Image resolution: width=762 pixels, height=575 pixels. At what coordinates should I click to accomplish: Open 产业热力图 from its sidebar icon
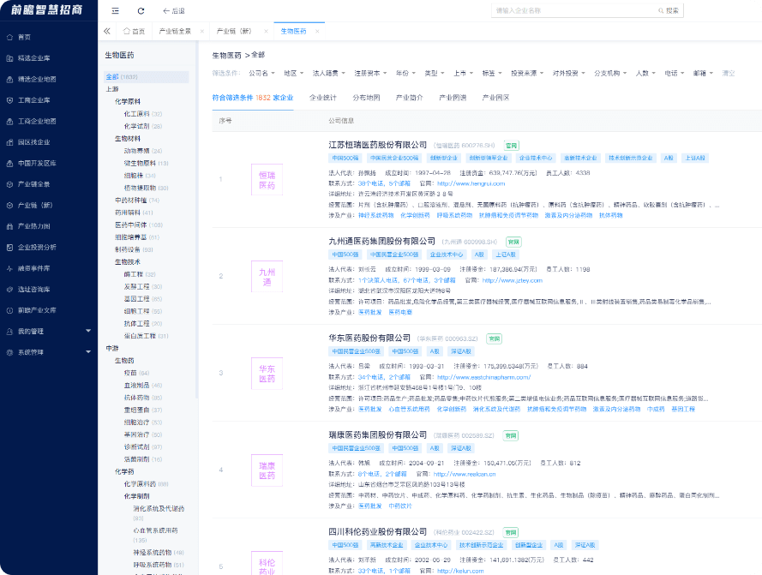click(9, 226)
